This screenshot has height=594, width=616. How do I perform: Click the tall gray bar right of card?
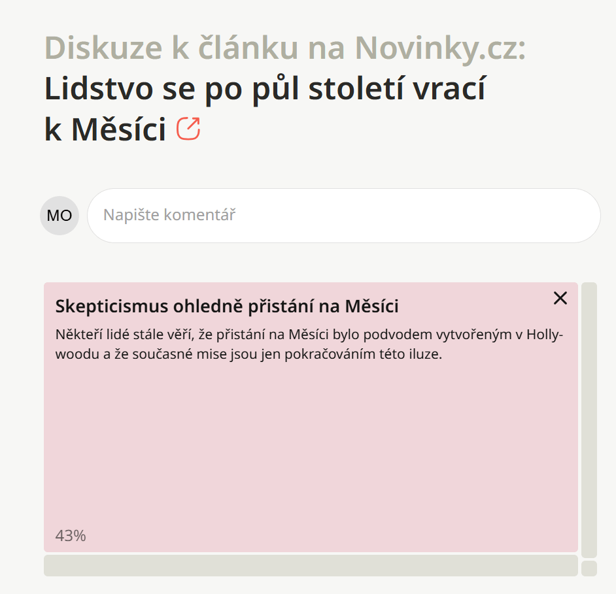click(589, 420)
